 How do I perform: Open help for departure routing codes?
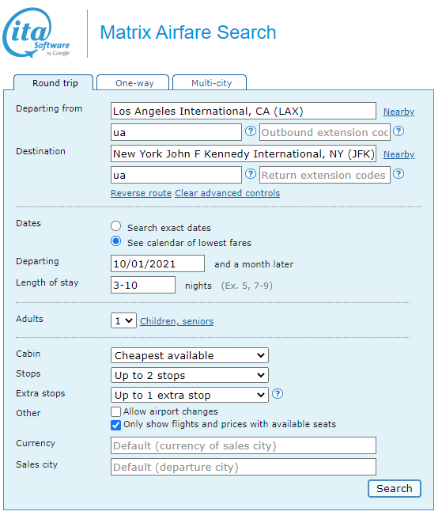coord(251,131)
